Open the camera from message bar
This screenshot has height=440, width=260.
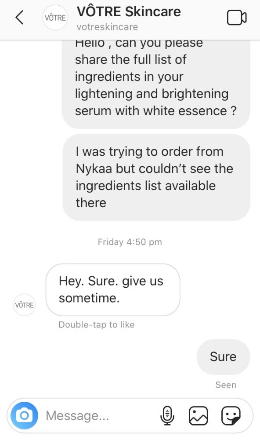point(24,415)
